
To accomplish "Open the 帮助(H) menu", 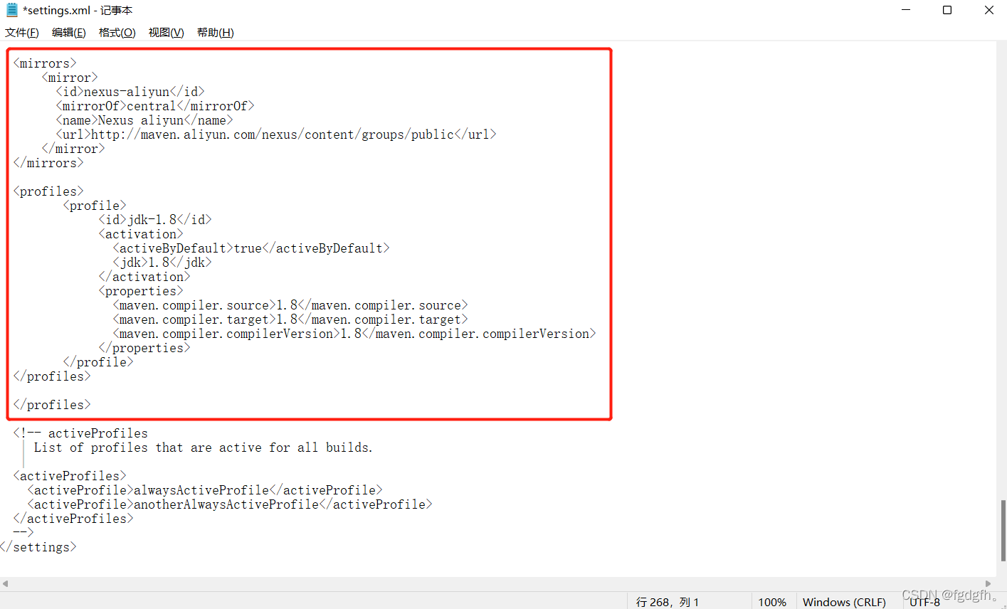I will point(214,32).
